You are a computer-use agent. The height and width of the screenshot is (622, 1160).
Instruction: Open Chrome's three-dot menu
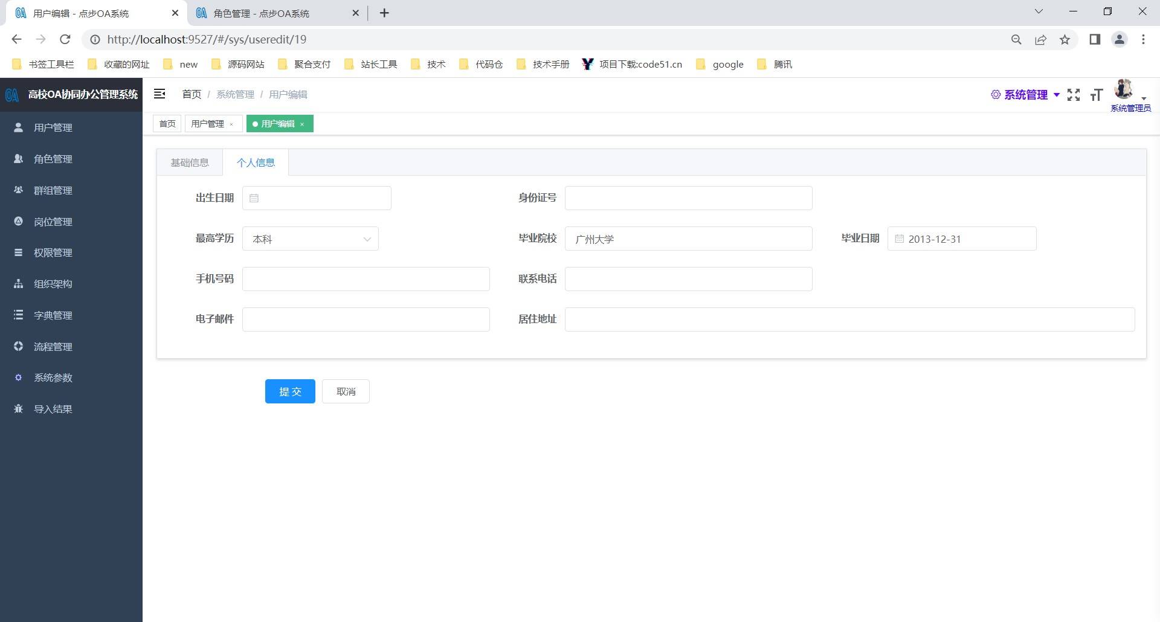(1143, 39)
